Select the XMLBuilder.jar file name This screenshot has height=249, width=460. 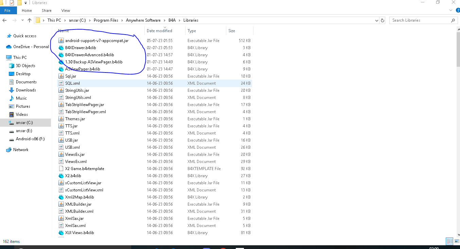click(78, 204)
